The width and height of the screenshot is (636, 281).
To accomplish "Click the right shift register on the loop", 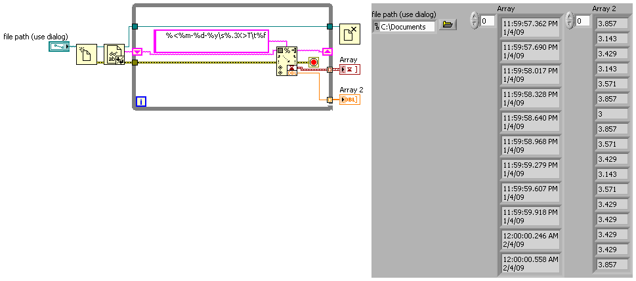I will [x=328, y=52].
